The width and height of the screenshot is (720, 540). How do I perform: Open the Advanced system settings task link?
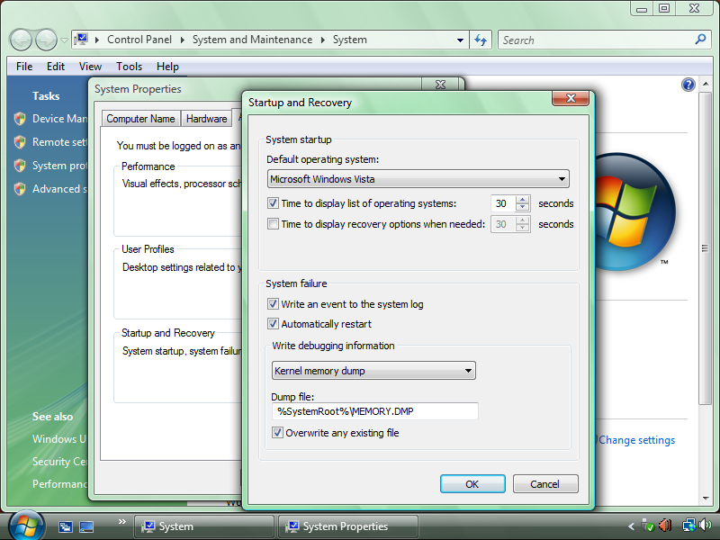[x=59, y=189]
